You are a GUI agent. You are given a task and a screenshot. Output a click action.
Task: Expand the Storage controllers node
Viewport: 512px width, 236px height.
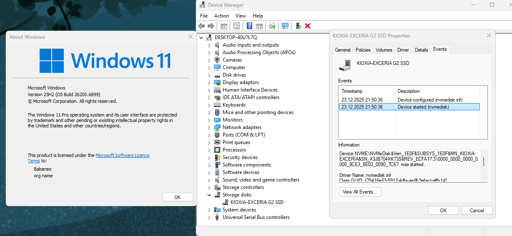[x=209, y=187]
